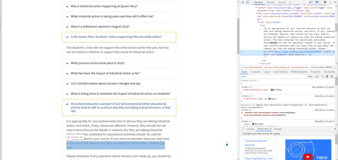Toggle the rendering emulations brush icon
Screen dimensions: 338x160
tap(327, 76)
